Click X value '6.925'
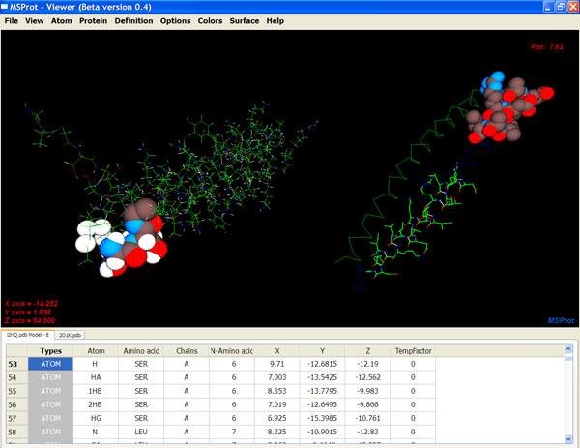 277,418
